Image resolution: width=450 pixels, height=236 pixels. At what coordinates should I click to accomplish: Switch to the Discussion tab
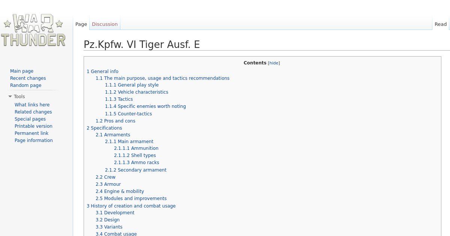(105, 24)
